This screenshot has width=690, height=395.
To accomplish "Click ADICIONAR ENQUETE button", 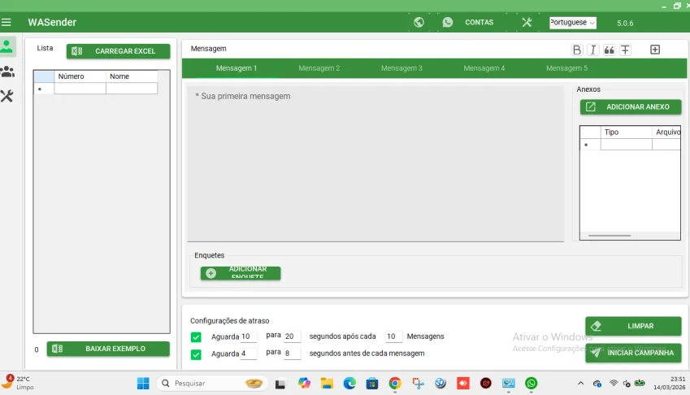I will click(x=241, y=273).
